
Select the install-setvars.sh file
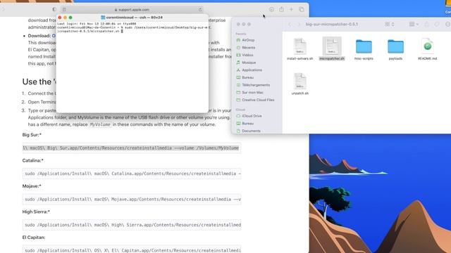[299, 48]
